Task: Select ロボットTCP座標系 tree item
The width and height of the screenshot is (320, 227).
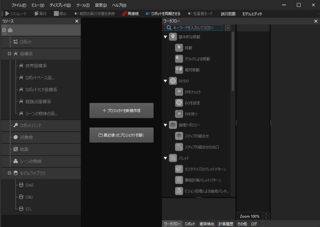Action: (41, 90)
